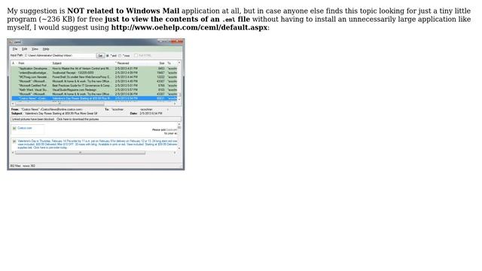Click the ceml window title bar icon

tap(11, 42)
